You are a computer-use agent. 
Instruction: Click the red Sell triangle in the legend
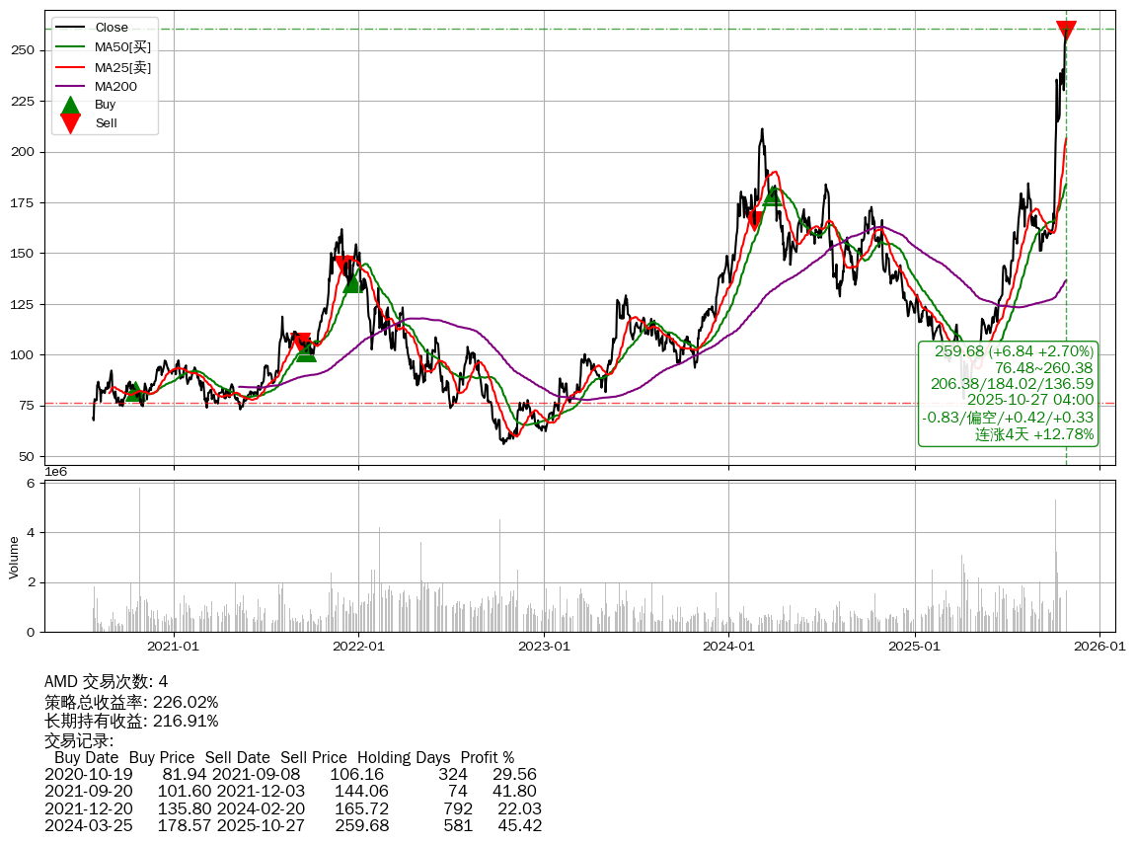[x=70, y=122]
